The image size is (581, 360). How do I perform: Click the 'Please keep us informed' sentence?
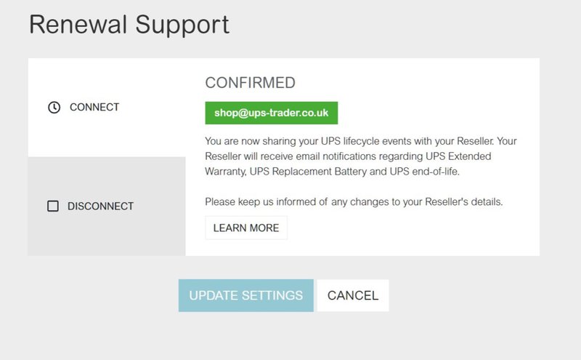click(x=354, y=201)
